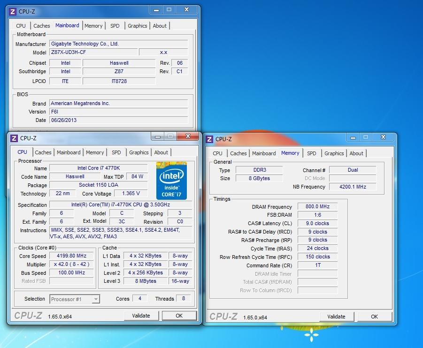
Task: Click OK button in the Memory window
Action: point(375,317)
